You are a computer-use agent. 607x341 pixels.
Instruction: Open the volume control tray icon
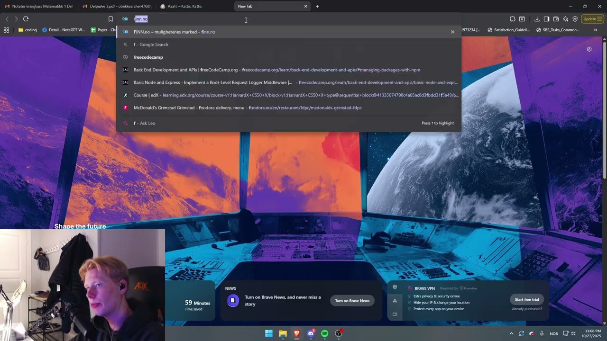[573, 333]
